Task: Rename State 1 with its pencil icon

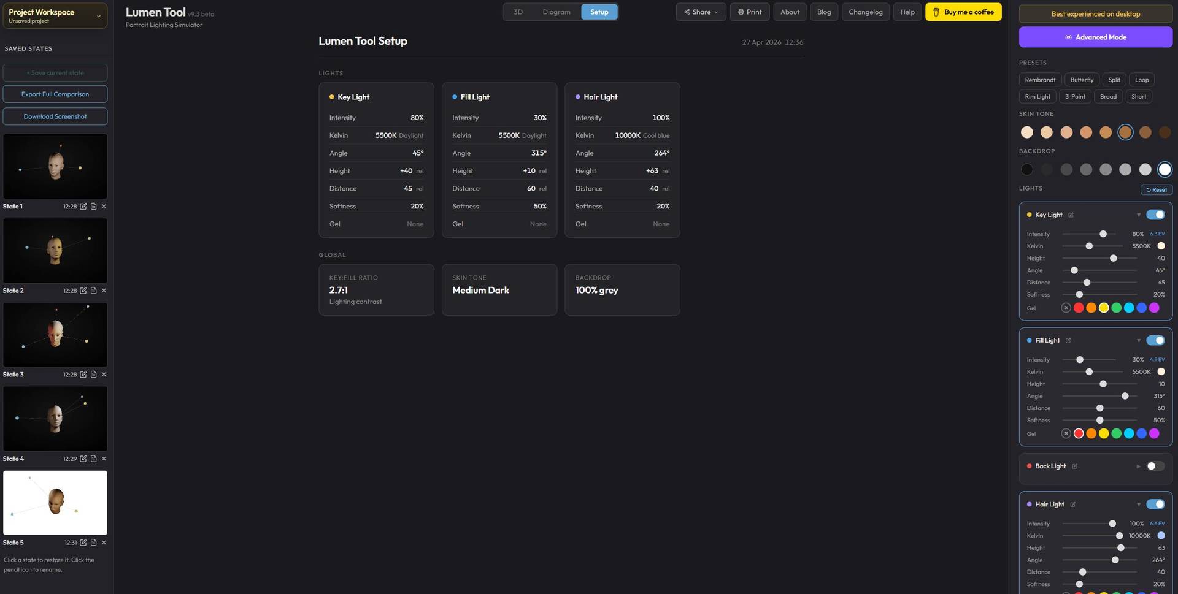Action: [83, 207]
